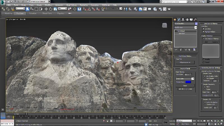Click the object name field
Viewport: 224px width, 126px height.
click(x=184, y=24)
